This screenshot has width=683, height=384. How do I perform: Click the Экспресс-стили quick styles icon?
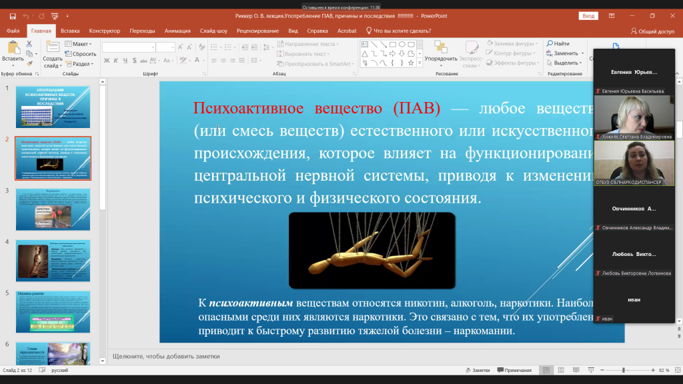472,47
